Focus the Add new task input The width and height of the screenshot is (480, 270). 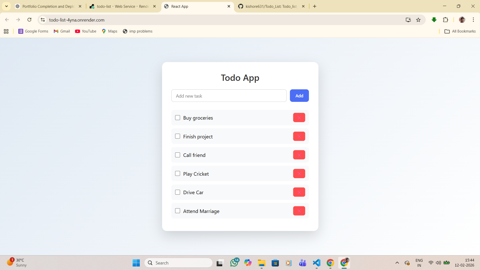[229, 96]
